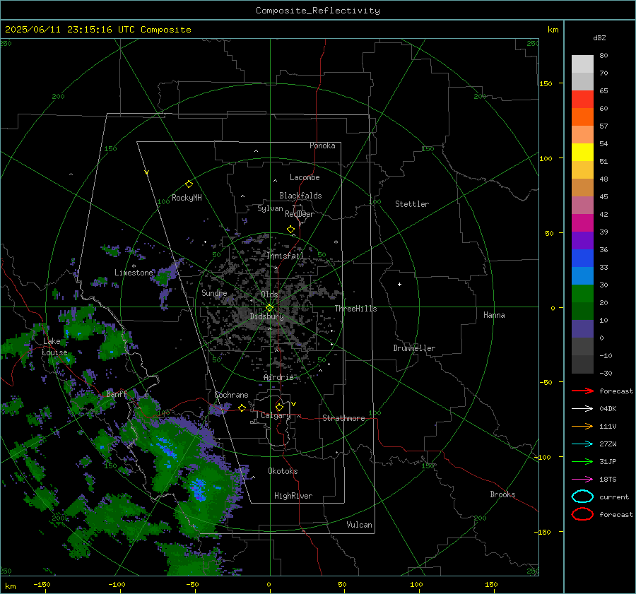
Task: Click the white plus marker west of Hanna
Action: [x=399, y=284]
